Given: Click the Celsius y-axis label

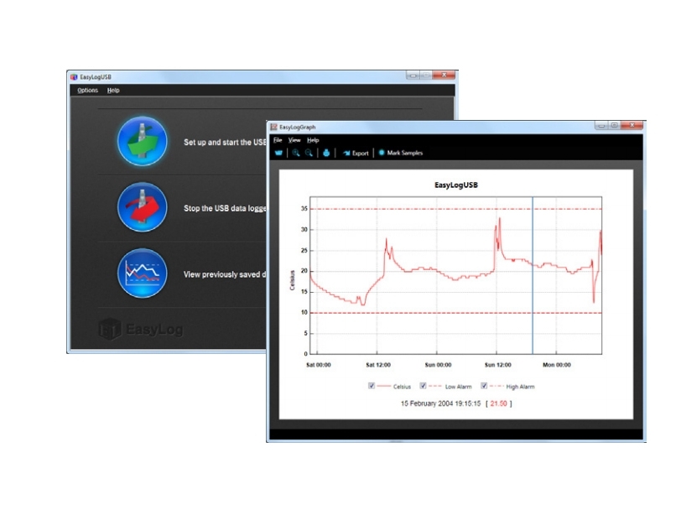Looking at the screenshot, I should pos(292,280).
